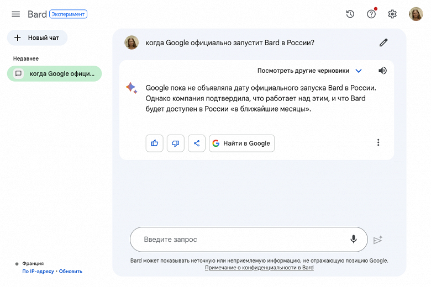Image resolution: width=431 pixels, height=287 pixels.
Task: Open the help menu icon
Action: coord(371,14)
